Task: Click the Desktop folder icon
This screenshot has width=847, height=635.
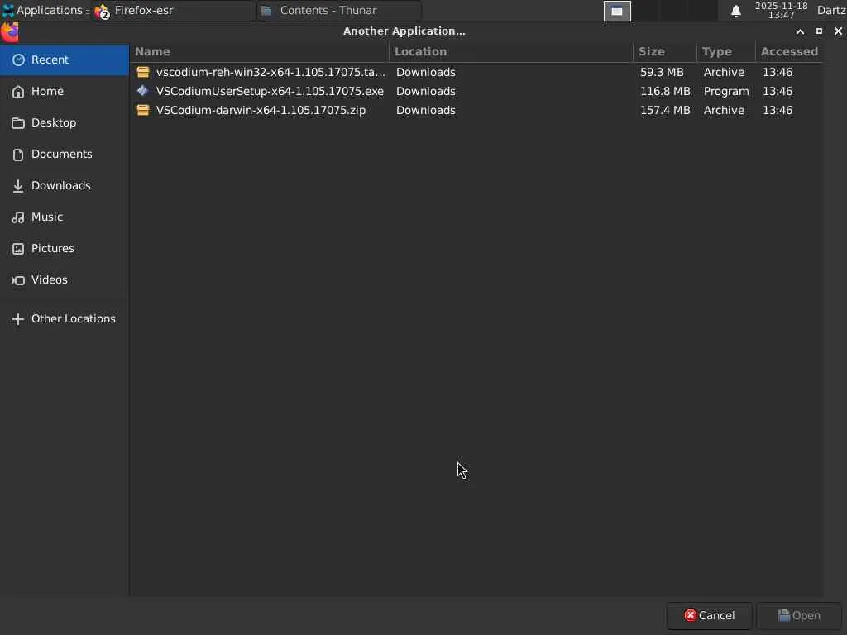Action: pyautogui.click(x=18, y=123)
